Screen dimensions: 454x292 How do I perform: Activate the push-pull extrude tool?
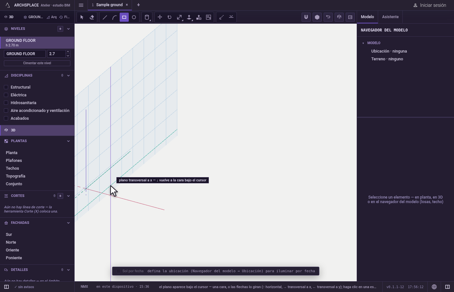189,17
